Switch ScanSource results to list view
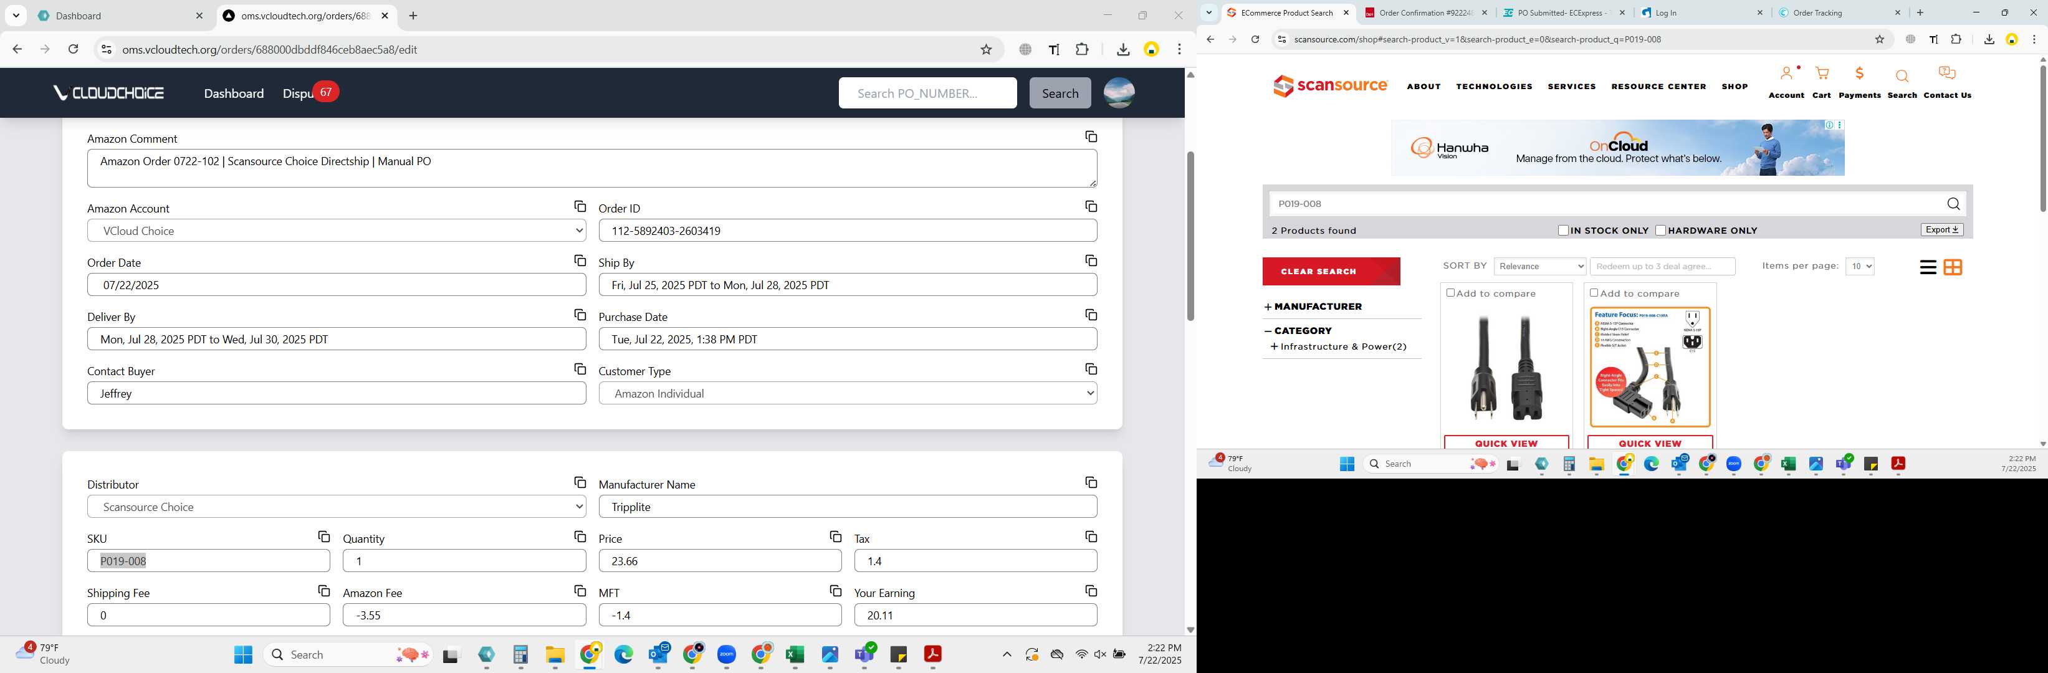The width and height of the screenshot is (2048, 673). pos(1927,267)
